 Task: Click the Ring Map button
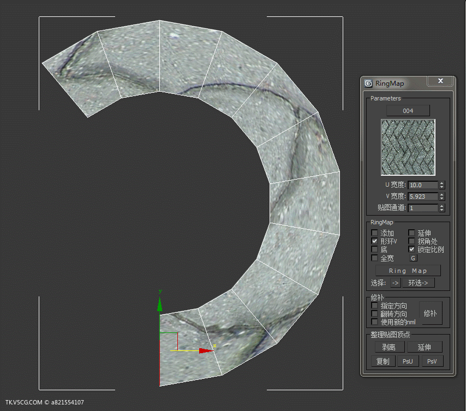(x=408, y=270)
